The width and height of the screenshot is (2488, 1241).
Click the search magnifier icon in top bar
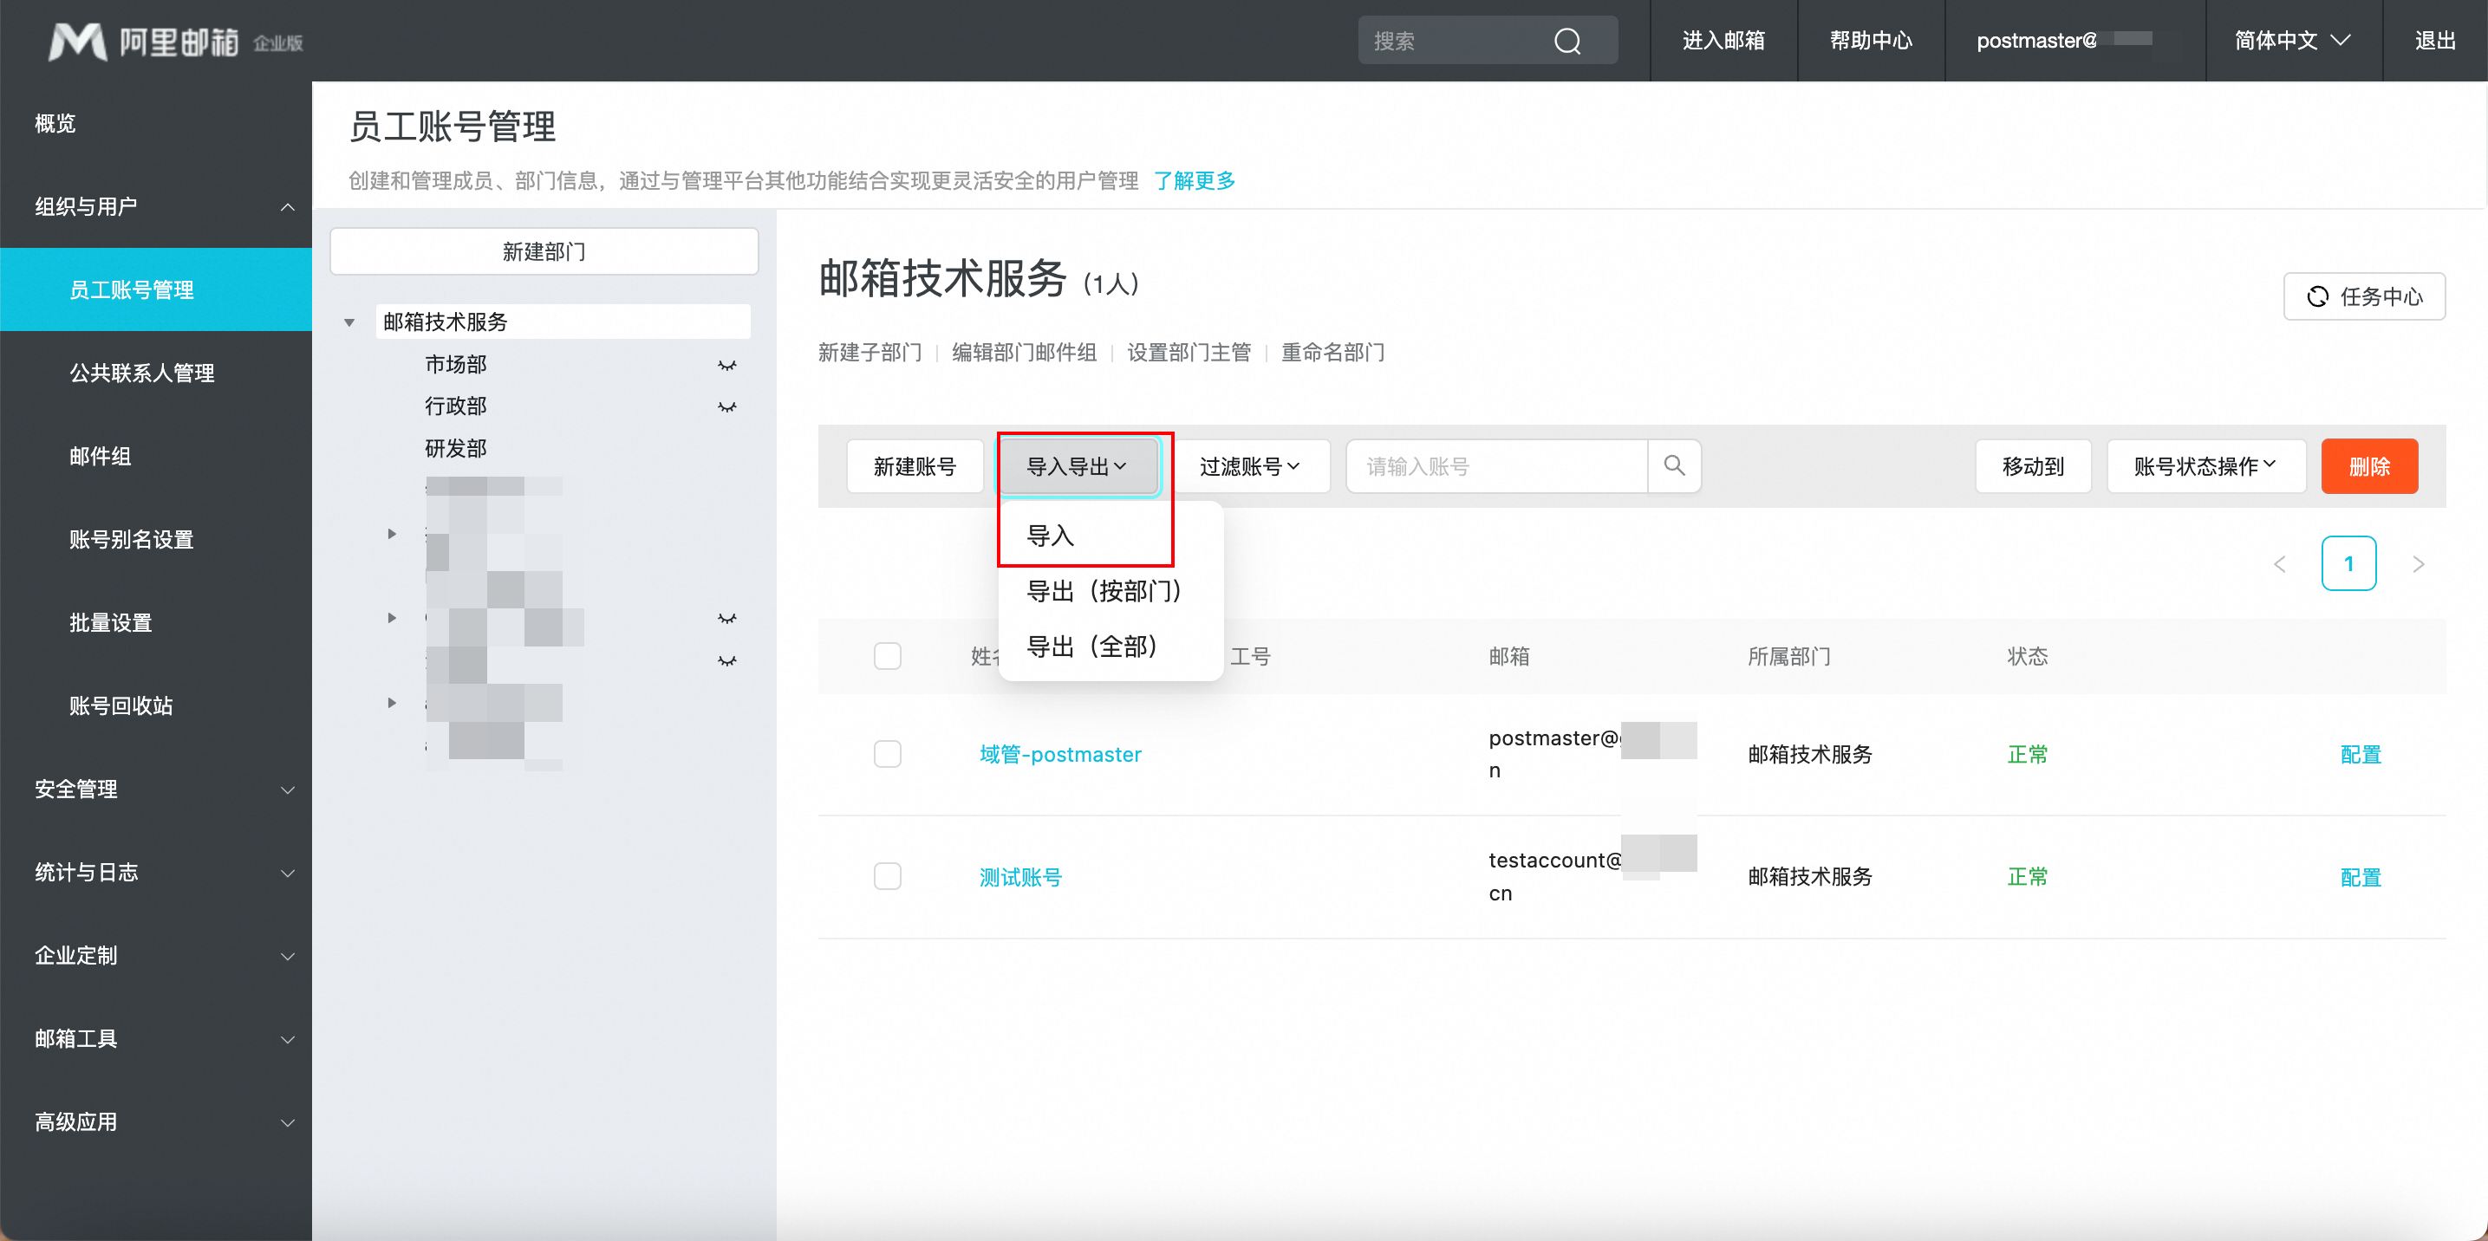(x=1566, y=41)
